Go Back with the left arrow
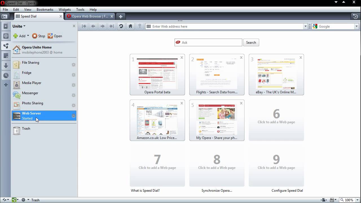 tap(93, 26)
